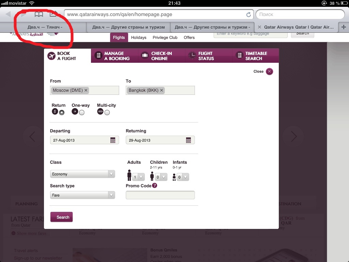The image size is (349, 262).
Task: Open the Privilege Club menu item
Action: click(x=165, y=38)
